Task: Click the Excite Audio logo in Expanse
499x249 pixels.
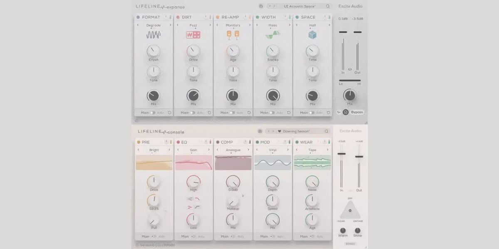Action: (x=351, y=6)
